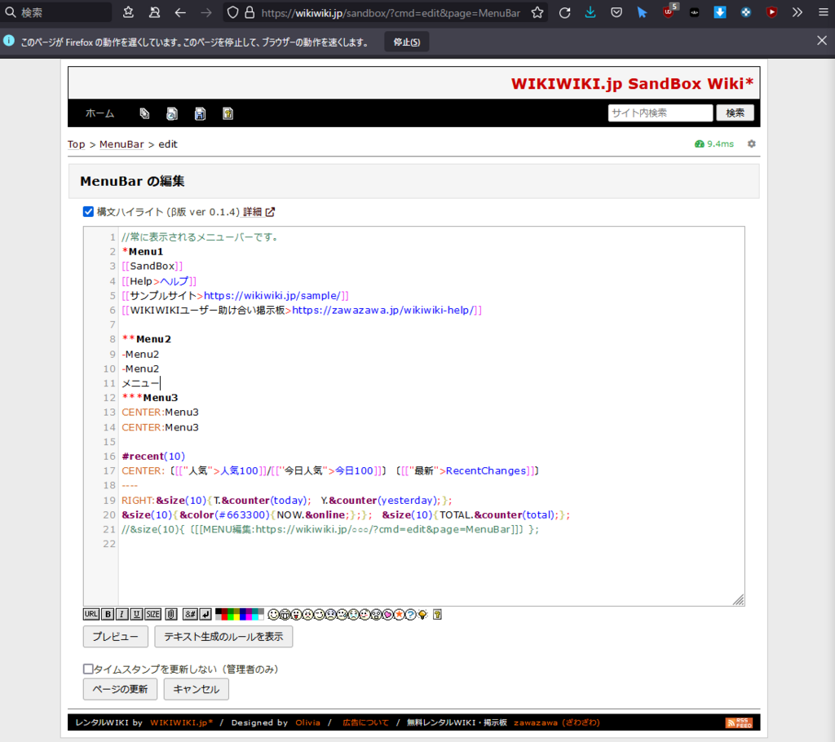Insert the tongue-out emoticon

[x=296, y=615]
